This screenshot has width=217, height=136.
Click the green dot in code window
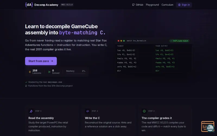tap(124, 41)
